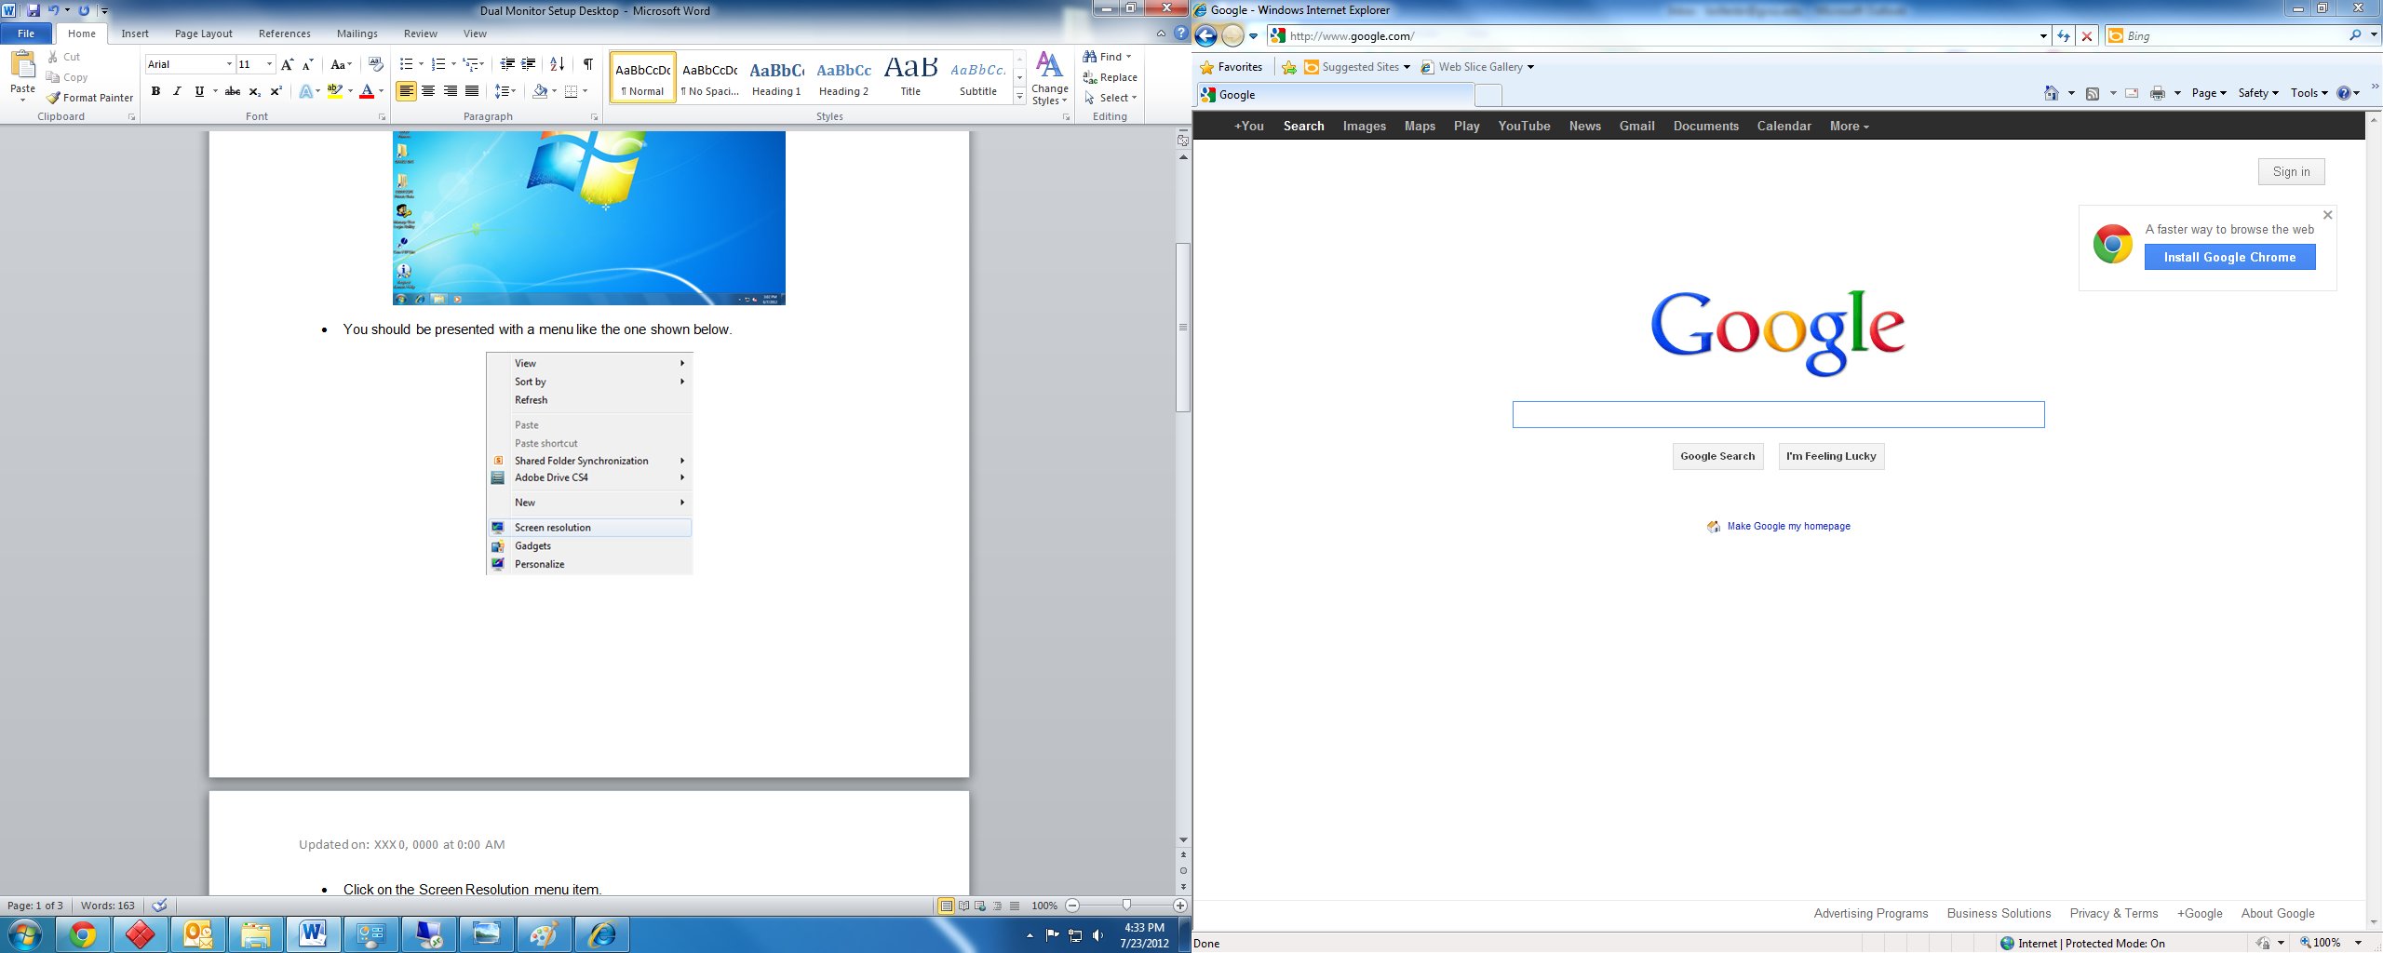Click the Format Painter brush icon
Viewport: 2383px width, 953px height.
click(x=54, y=98)
